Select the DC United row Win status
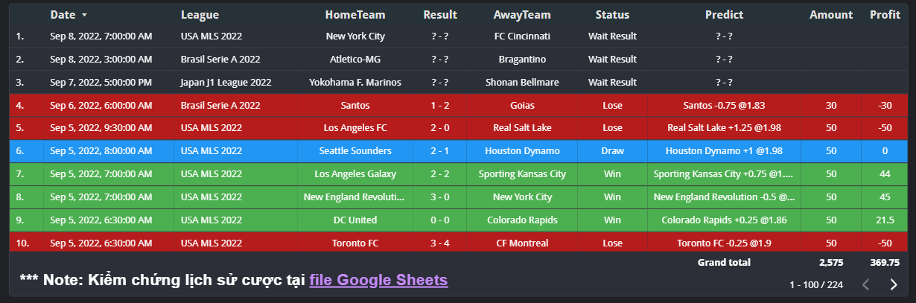Screen dimensions: 916x303 pos(612,220)
